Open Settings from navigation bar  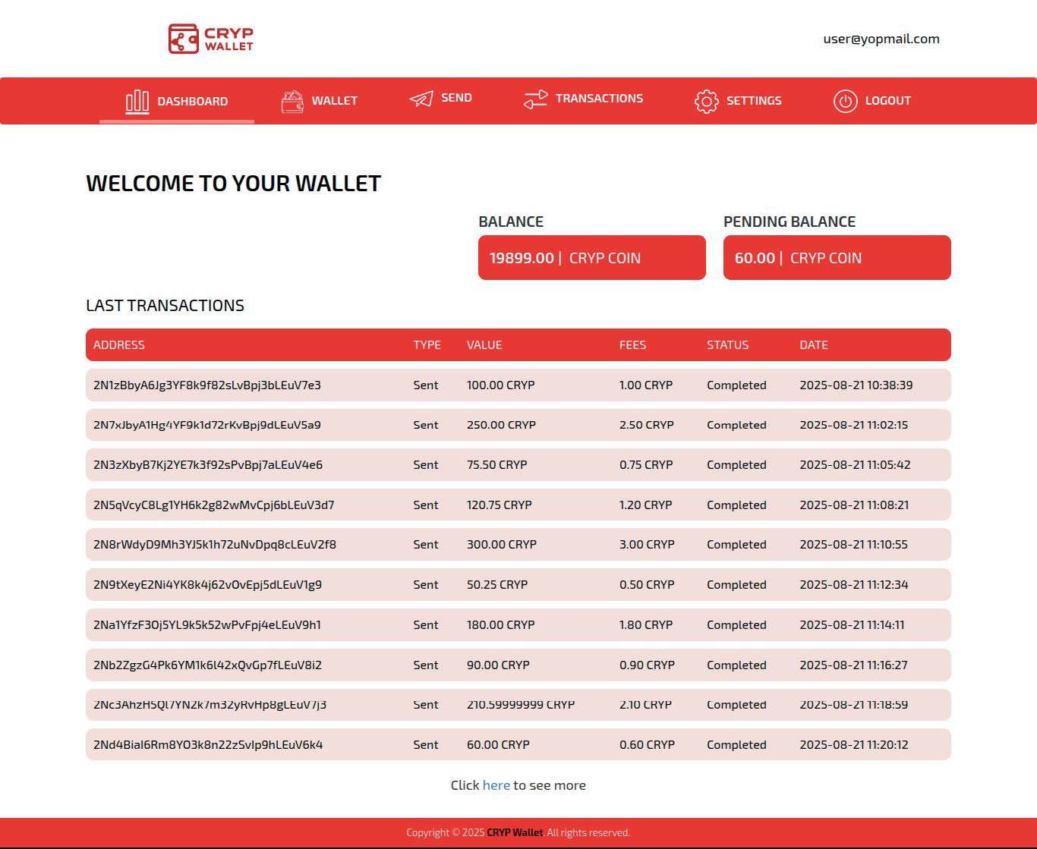coord(738,101)
